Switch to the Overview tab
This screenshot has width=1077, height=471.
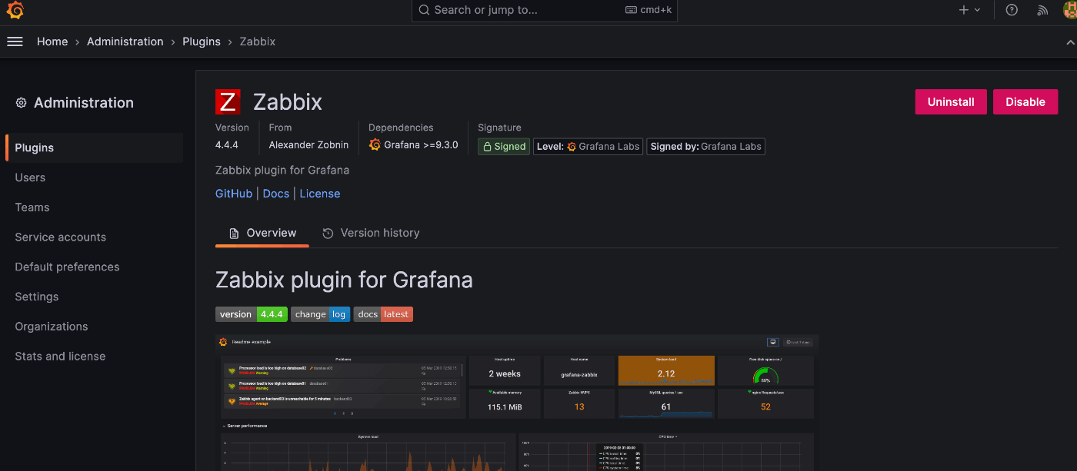click(262, 233)
